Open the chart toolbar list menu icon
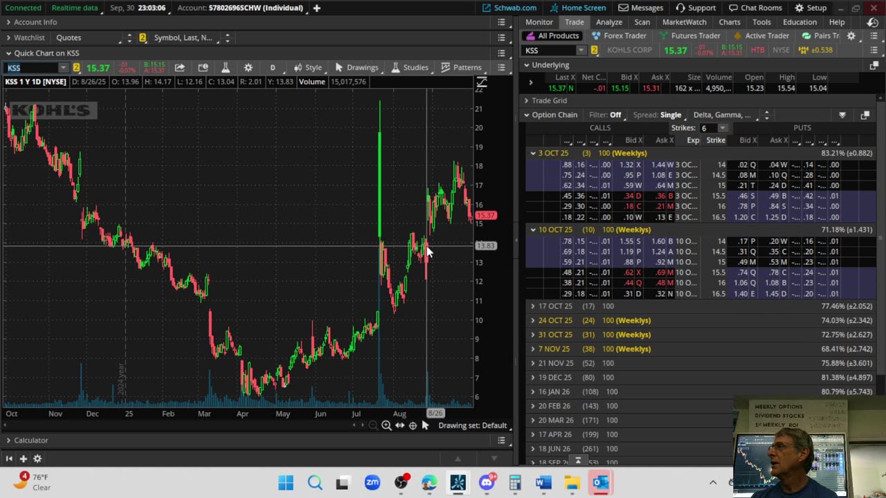This screenshot has height=498, width=886. 501,67
